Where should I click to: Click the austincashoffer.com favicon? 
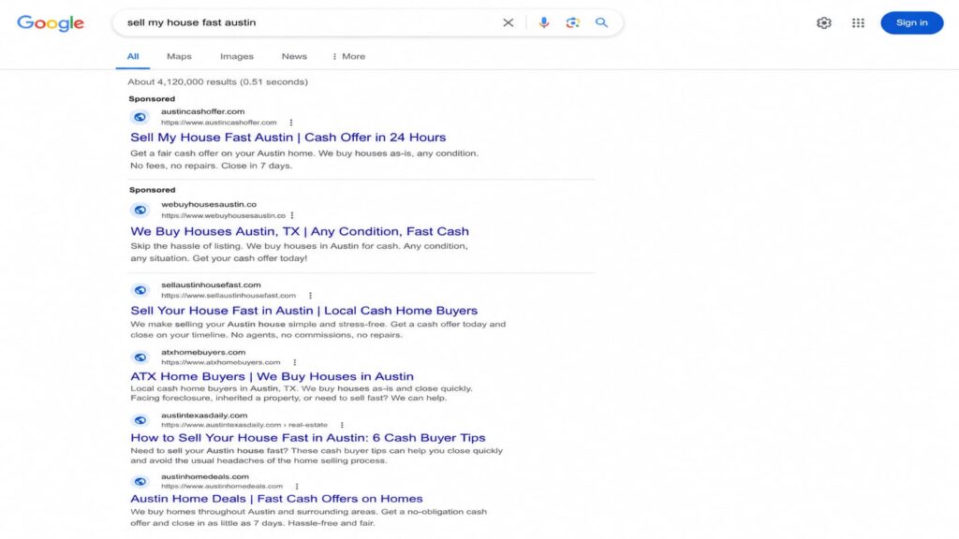pyautogui.click(x=140, y=117)
